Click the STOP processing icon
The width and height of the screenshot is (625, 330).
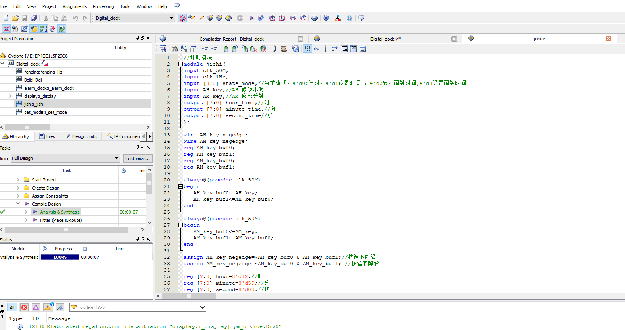(240, 18)
